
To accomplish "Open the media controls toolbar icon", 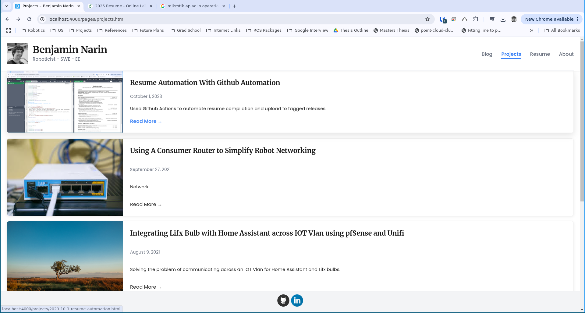I will (x=492, y=19).
